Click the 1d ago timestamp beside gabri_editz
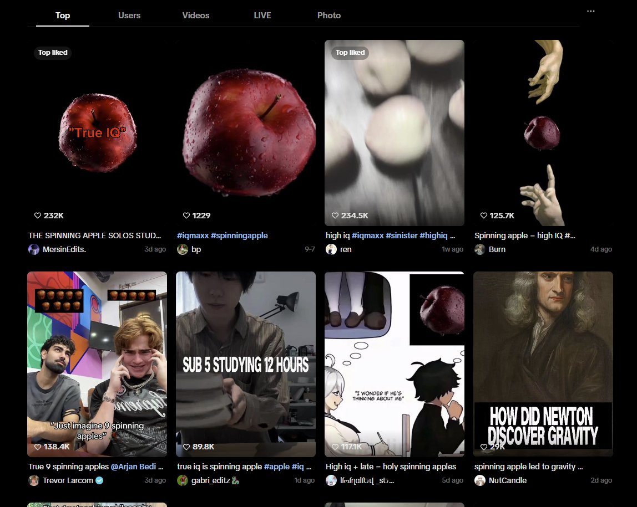This screenshot has width=637, height=507. 304,480
